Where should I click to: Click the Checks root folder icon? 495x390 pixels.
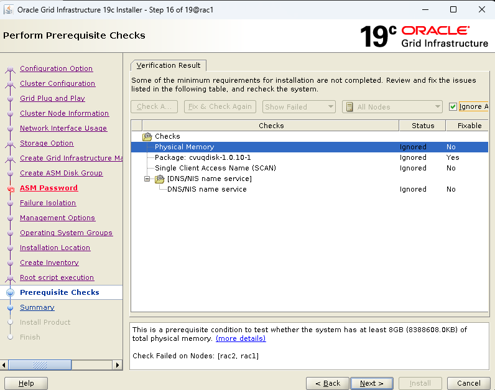pyautogui.click(x=147, y=136)
